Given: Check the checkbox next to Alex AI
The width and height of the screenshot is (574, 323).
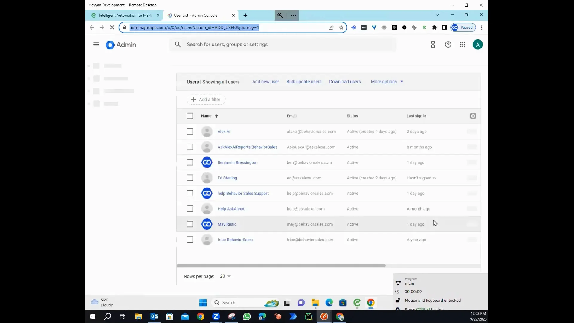Looking at the screenshot, I should tap(190, 131).
